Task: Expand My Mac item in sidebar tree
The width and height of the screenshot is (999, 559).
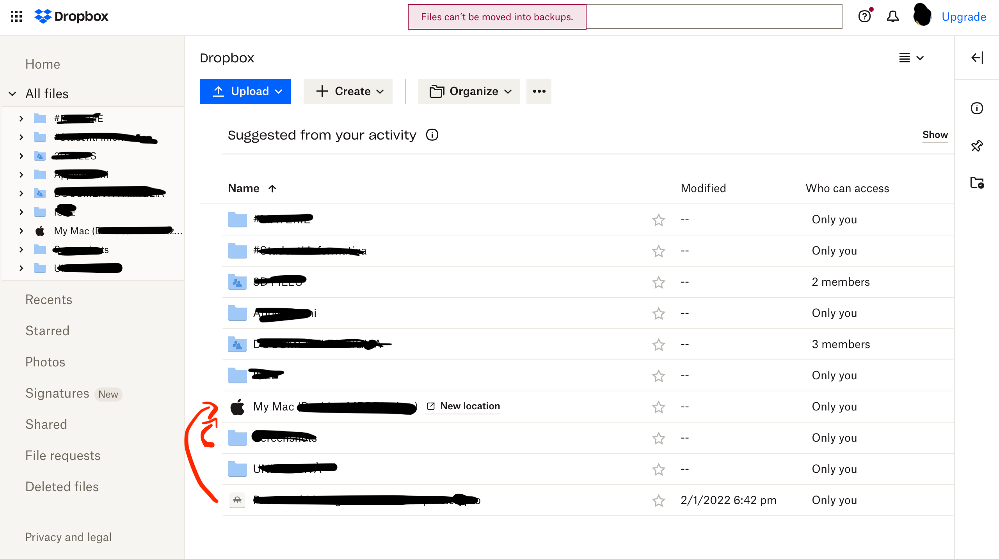Action: pyautogui.click(x=21, y=231)
